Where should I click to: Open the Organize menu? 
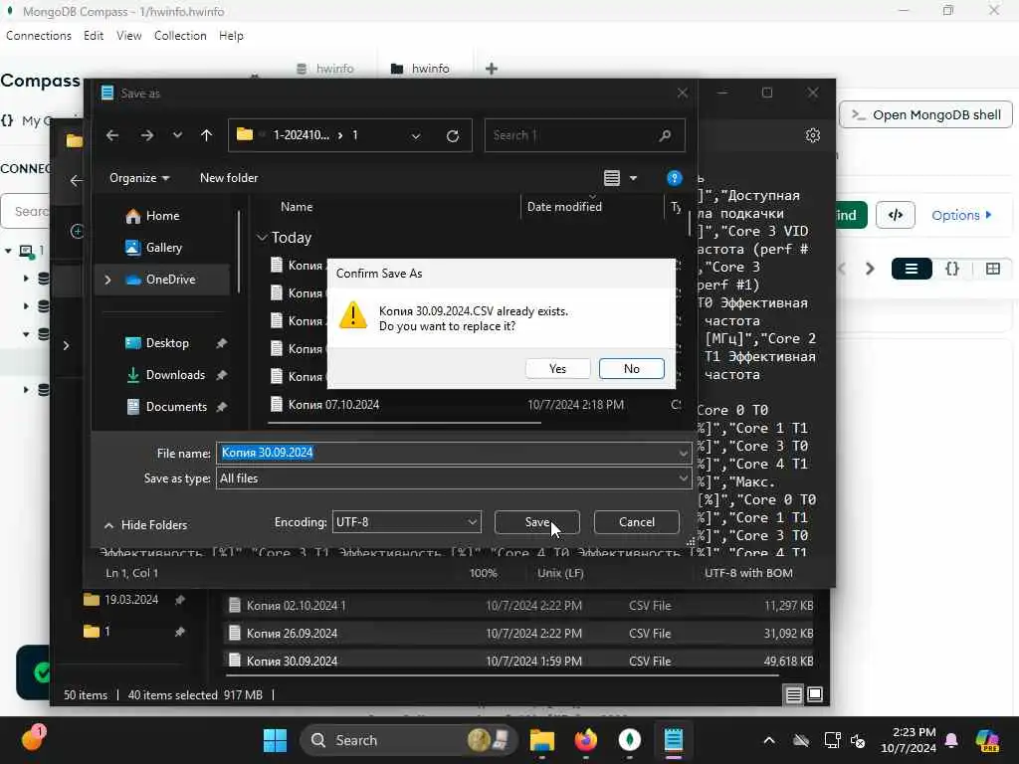[139, 178]
